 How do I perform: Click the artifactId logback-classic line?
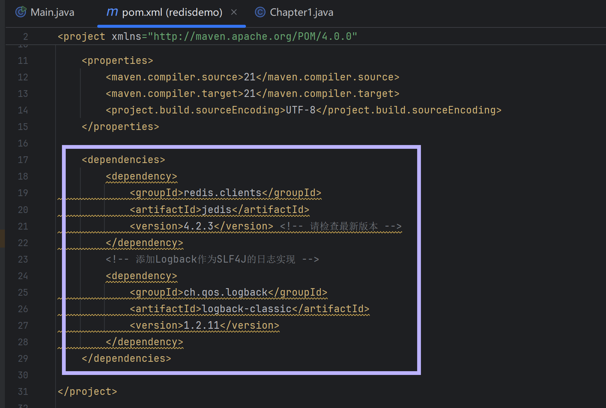[x=250, y=309]
